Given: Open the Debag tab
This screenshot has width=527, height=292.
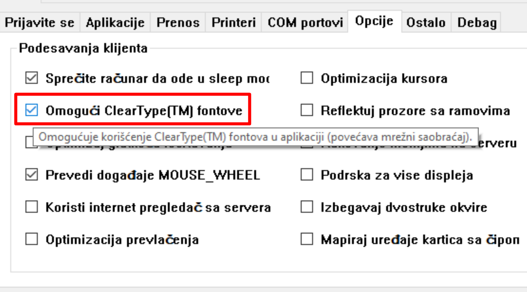Looking at the screenshot, I should pos(477,22).
